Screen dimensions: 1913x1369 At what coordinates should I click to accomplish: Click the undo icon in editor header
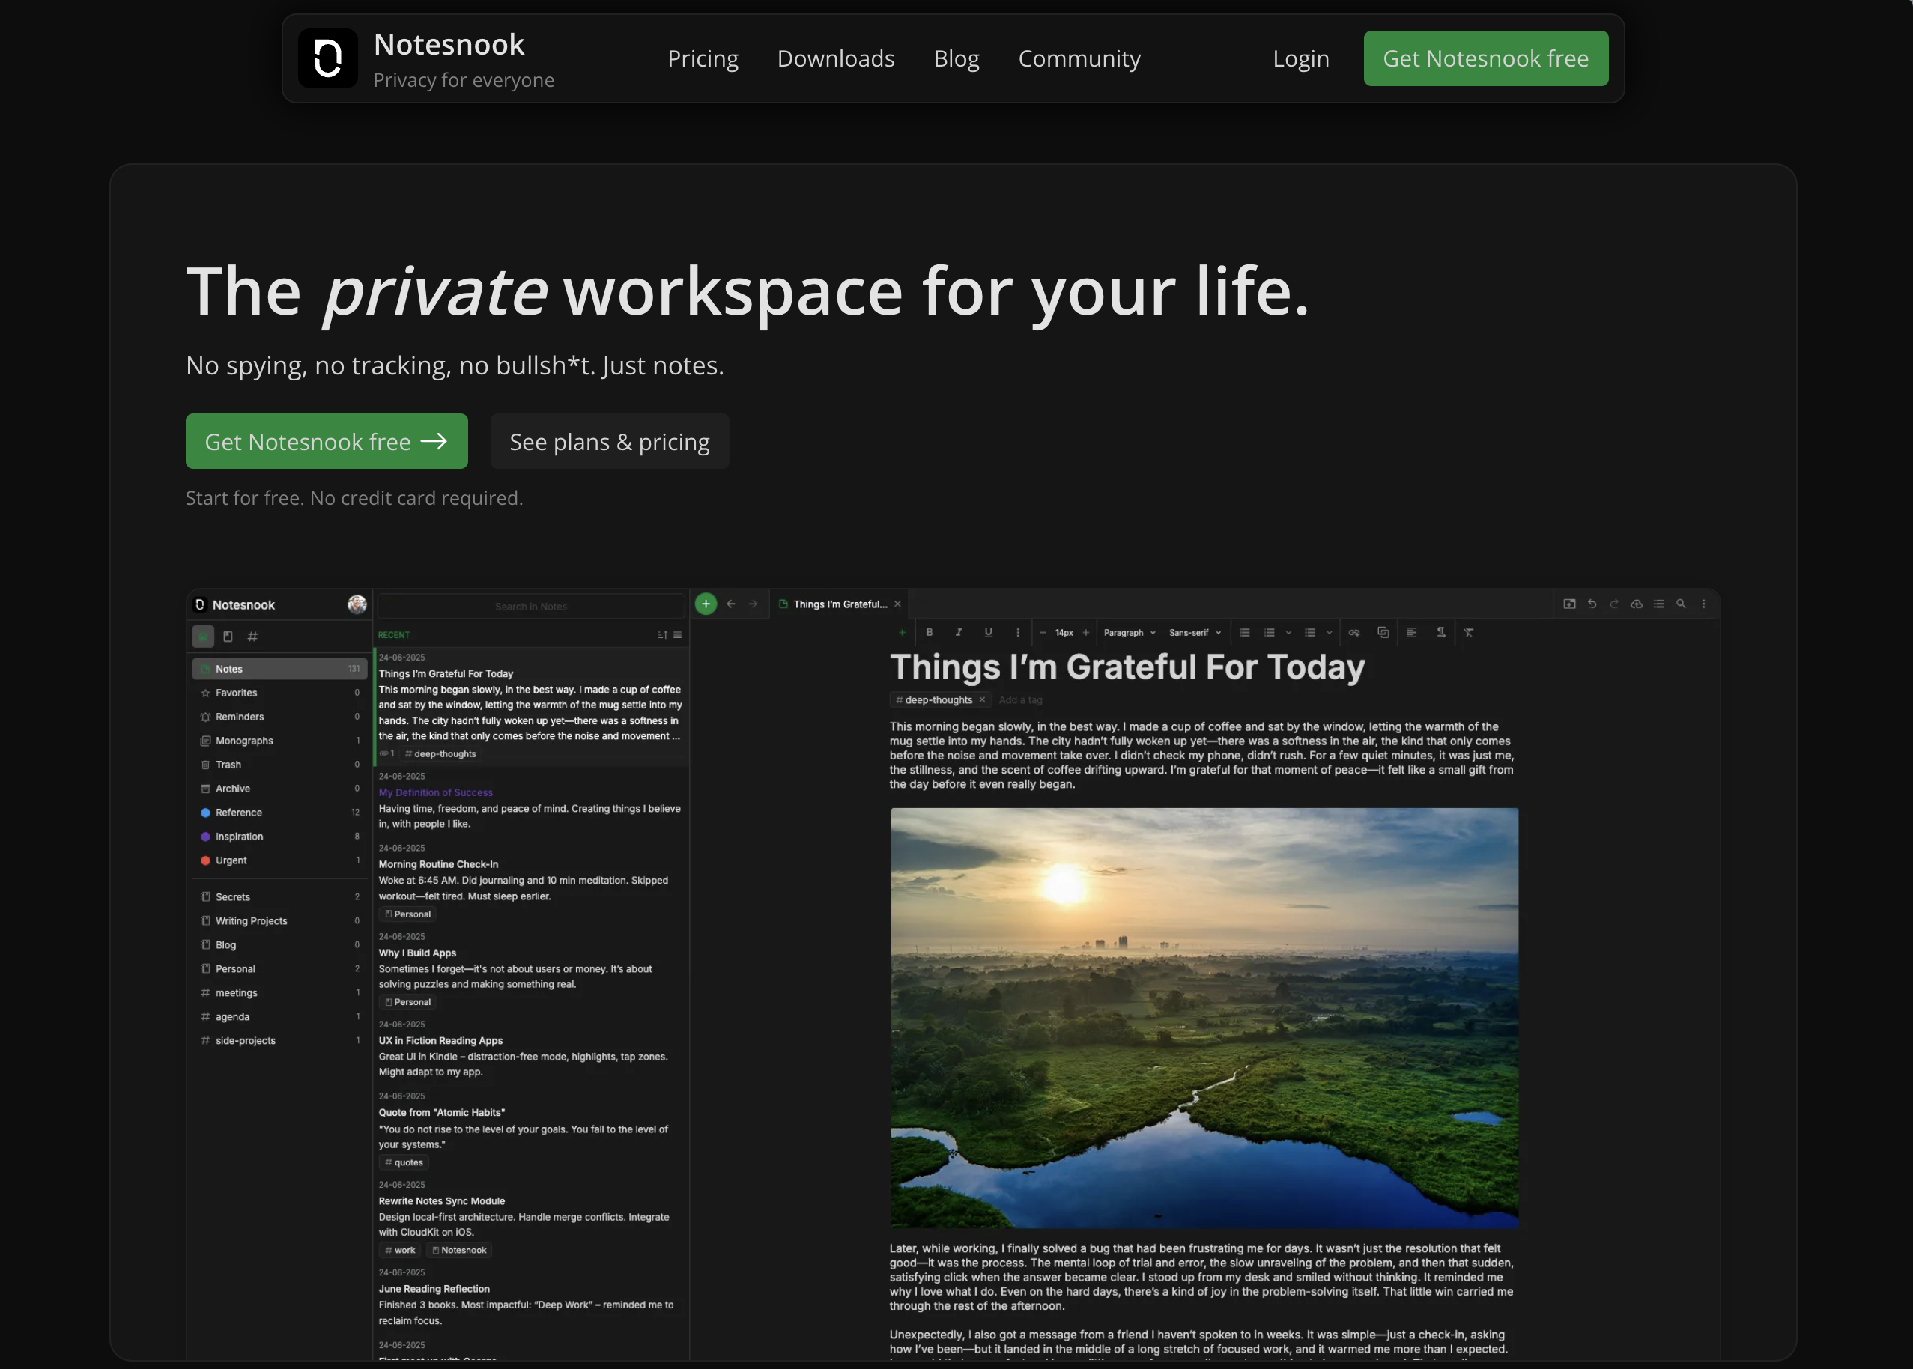(x=1592, y=604)
